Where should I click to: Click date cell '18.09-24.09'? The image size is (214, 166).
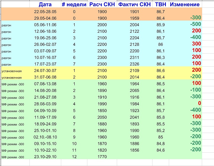coord(45,124)
